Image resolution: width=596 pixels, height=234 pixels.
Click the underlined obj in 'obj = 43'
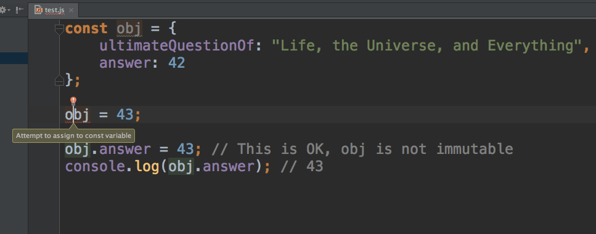[77, 115]
